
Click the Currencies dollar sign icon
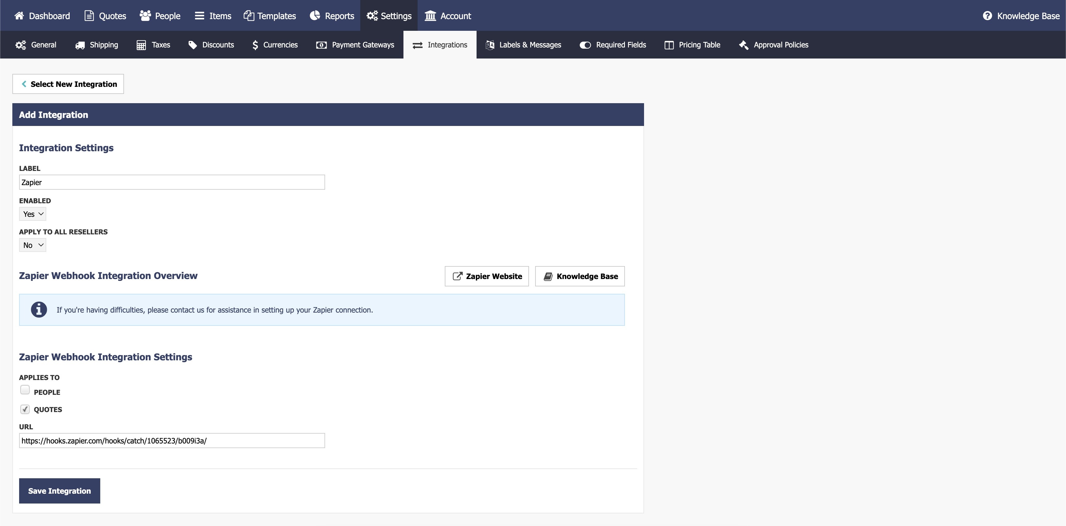click(255, 45)
